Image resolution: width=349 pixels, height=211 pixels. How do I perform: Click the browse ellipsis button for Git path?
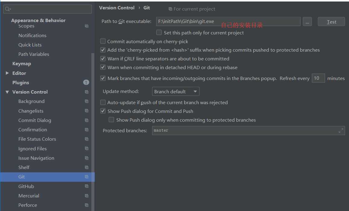click(307, 22)
